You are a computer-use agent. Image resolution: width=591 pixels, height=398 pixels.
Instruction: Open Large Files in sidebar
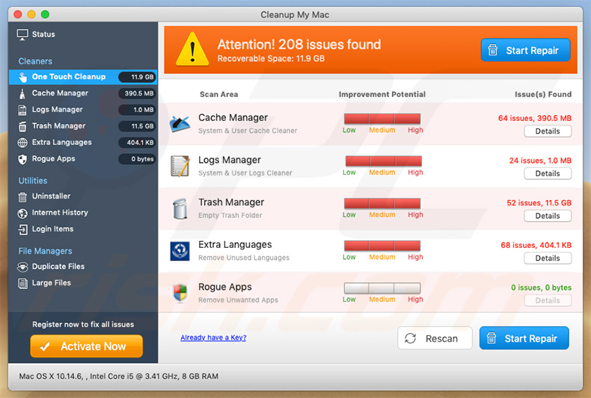(x=51, y=283)
